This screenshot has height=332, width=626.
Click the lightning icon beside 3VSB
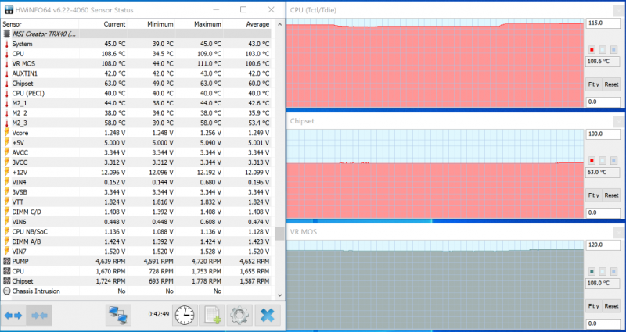point(6,192)
